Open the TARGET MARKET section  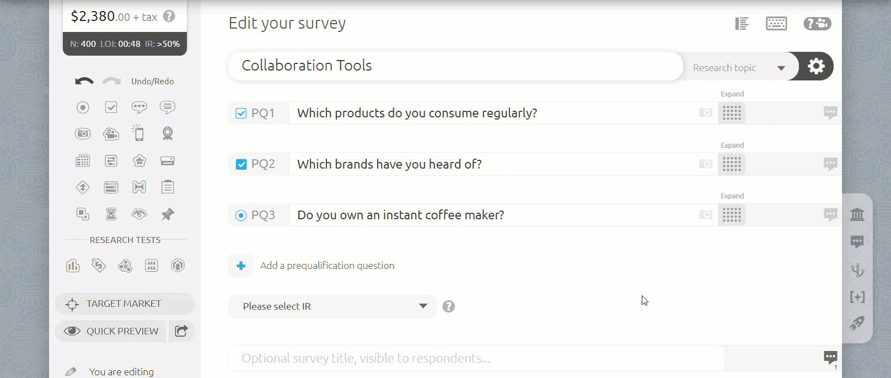(124, 304)
